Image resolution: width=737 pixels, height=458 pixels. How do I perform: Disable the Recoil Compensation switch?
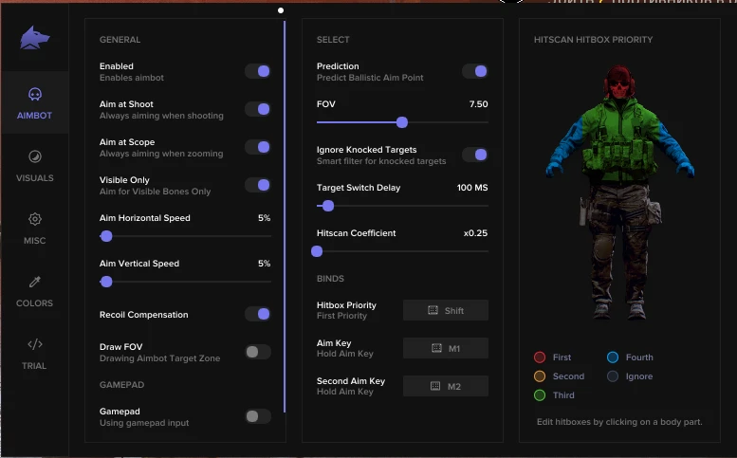257,314
